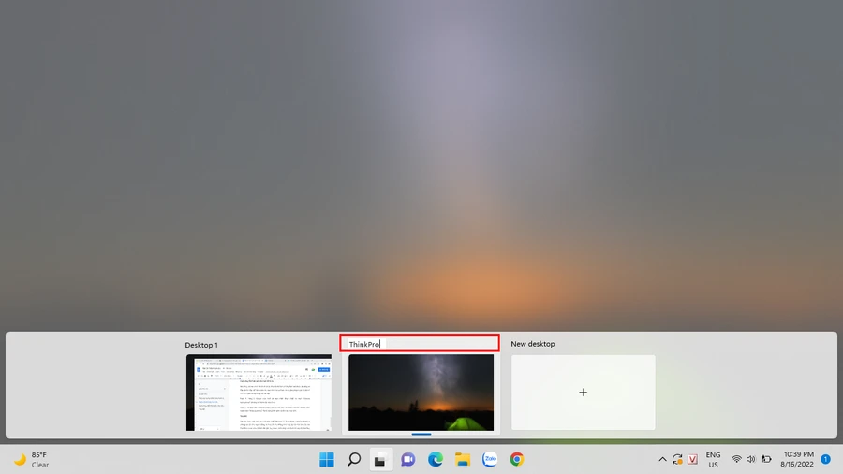Open Zalo app from taskbar
843x474 pixels.
(490, 460)
